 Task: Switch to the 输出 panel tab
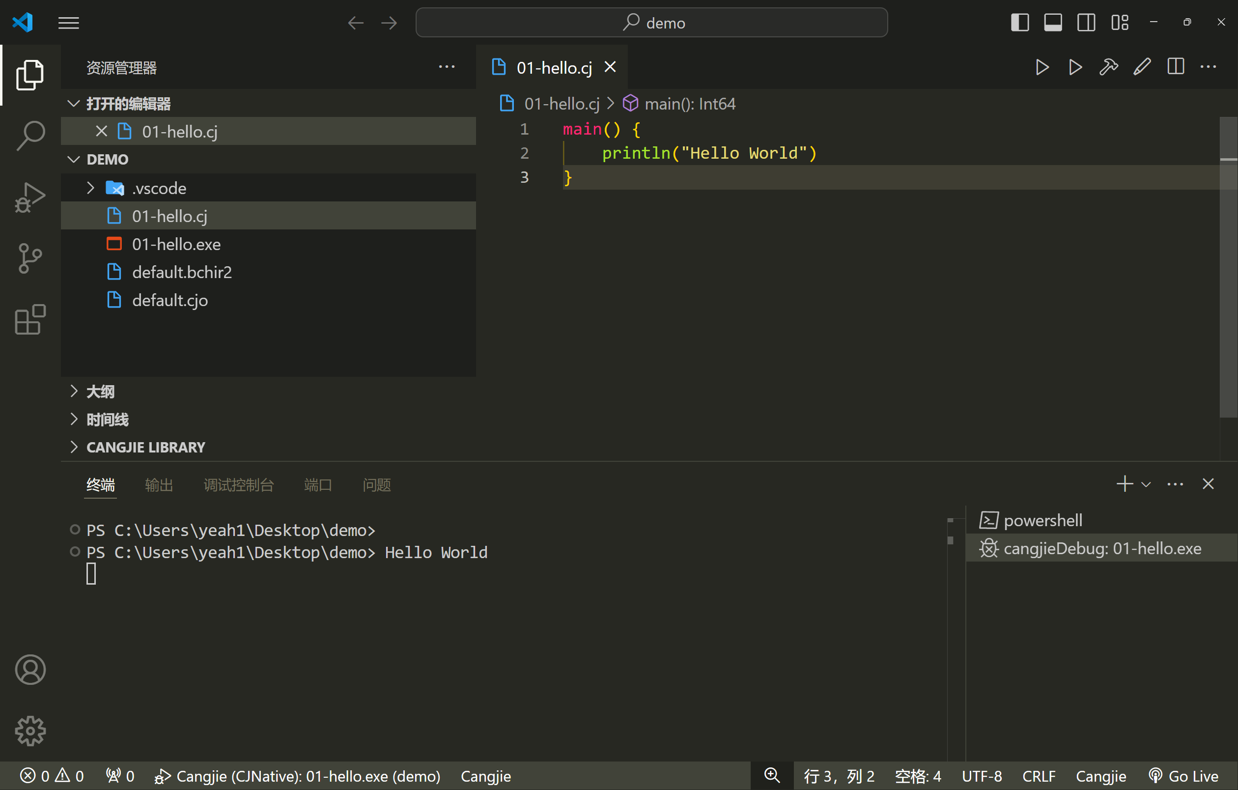159,485
